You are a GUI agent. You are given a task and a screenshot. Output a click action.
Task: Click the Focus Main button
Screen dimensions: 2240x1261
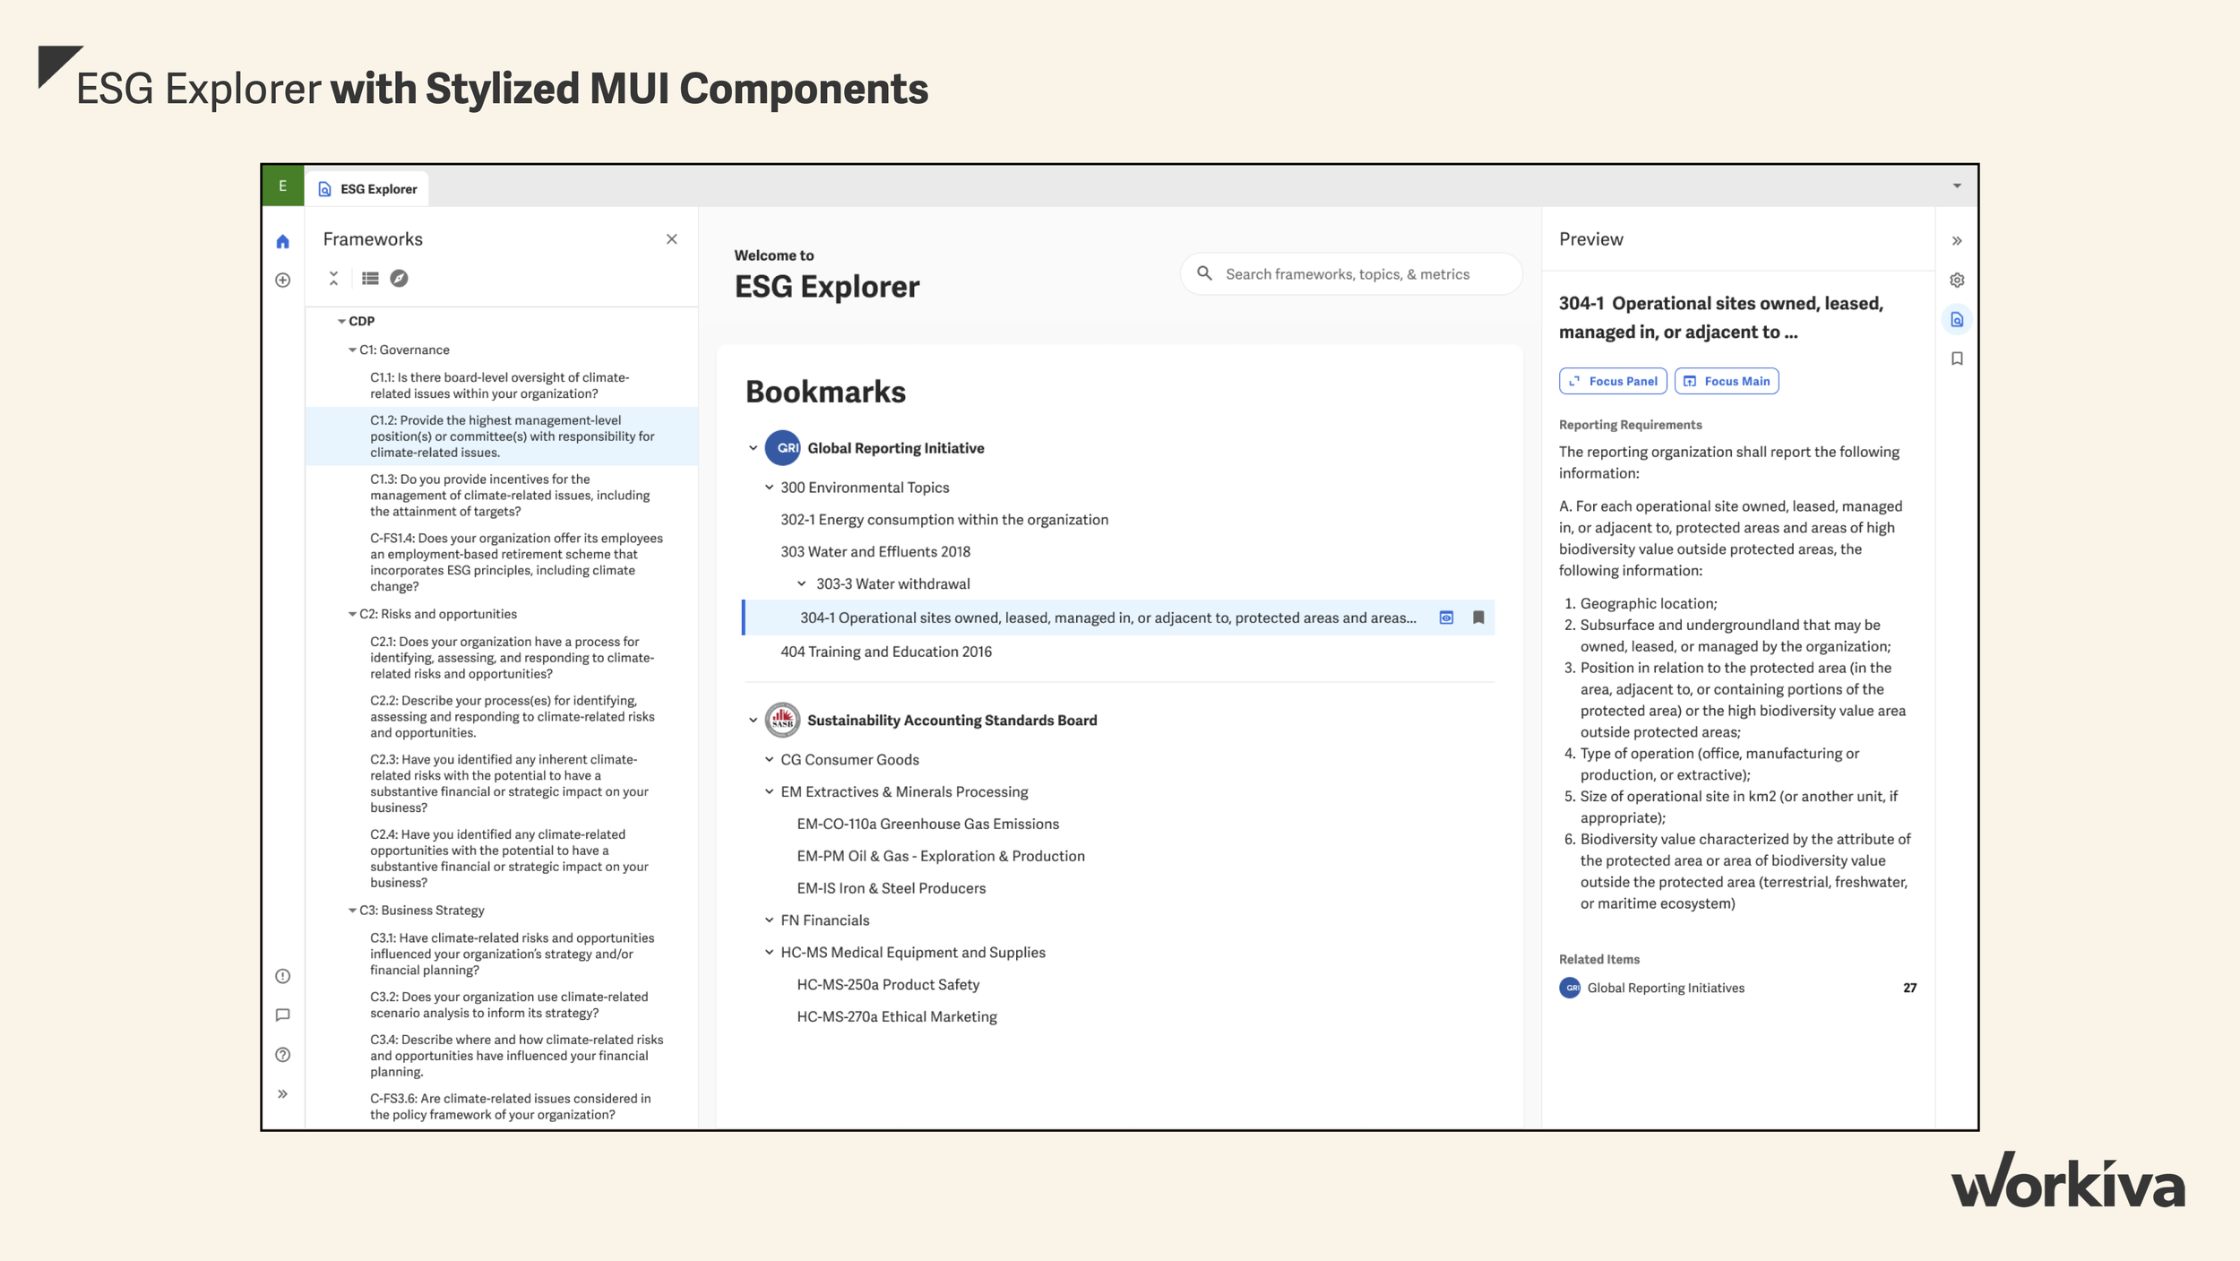(x=1727, y=381)
